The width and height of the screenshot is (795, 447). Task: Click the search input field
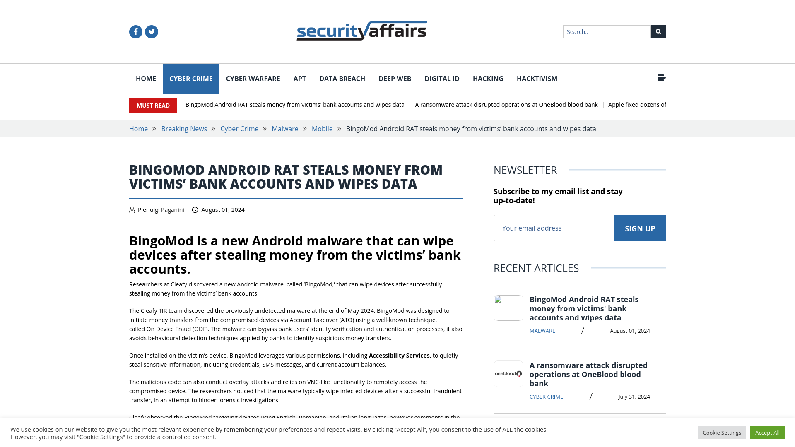pos(607,31)
